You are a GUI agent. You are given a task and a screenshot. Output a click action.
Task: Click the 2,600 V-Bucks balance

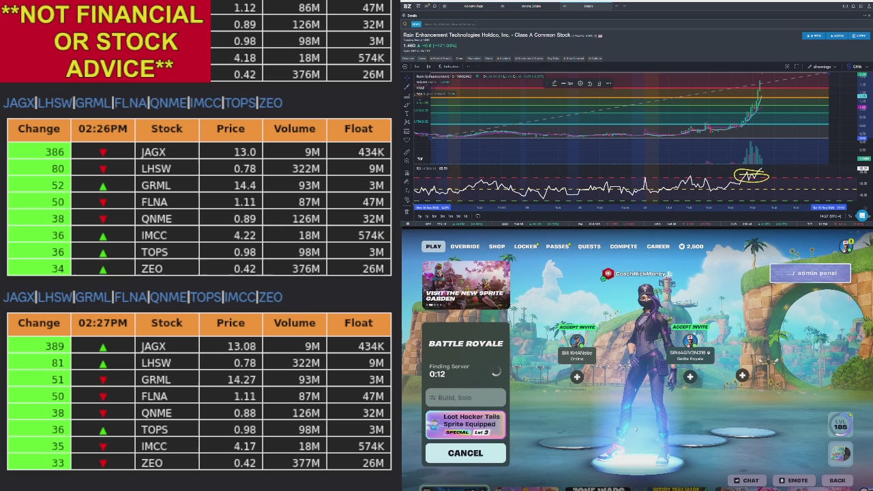691,246
